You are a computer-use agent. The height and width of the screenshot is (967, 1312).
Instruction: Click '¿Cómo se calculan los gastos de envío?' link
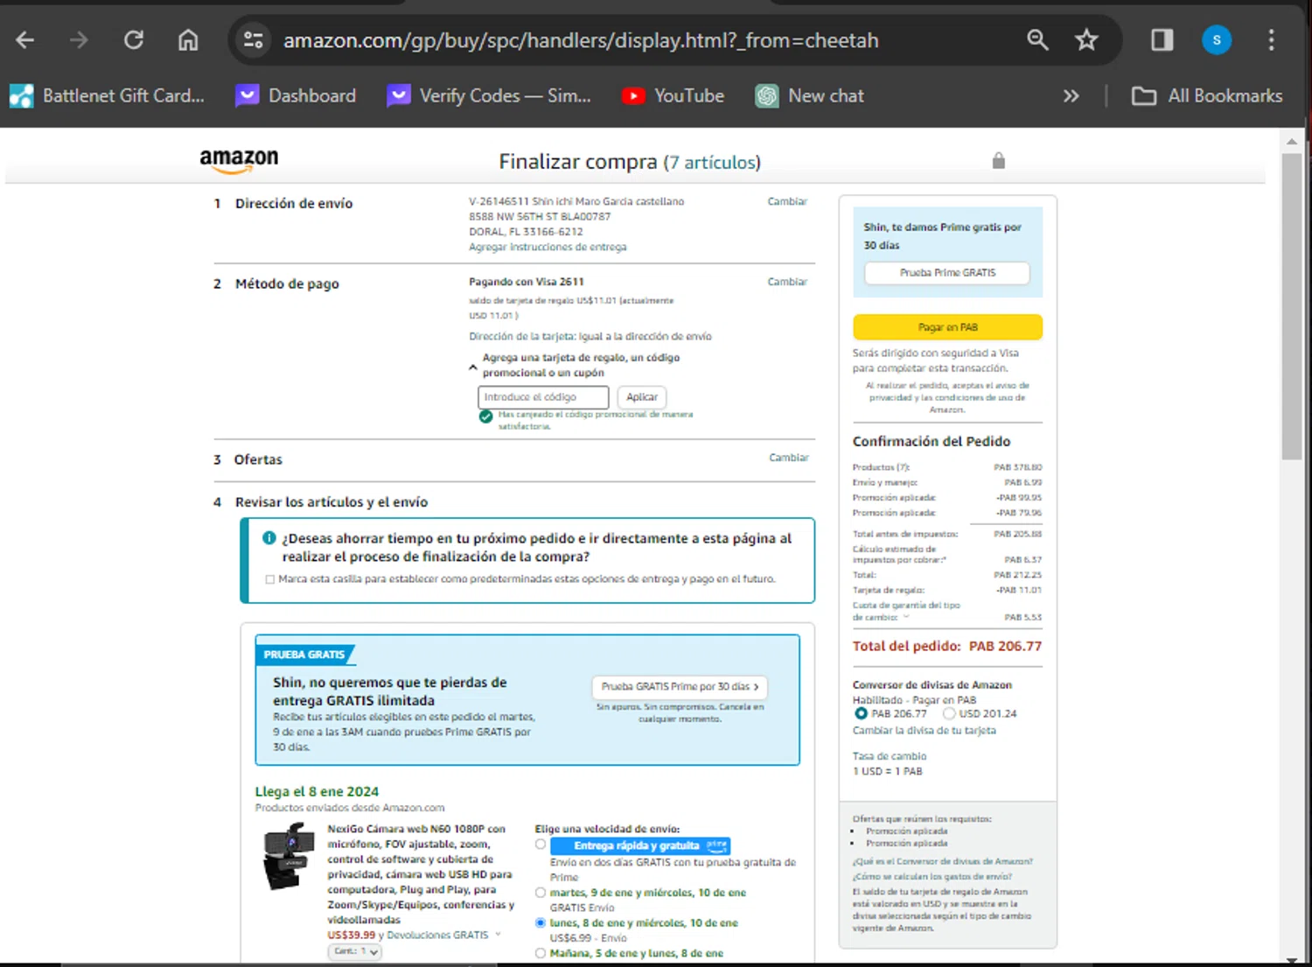[932, 877]
